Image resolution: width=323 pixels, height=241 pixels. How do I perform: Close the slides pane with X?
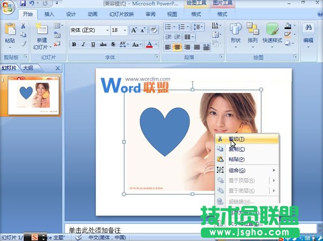click(58, 68)
